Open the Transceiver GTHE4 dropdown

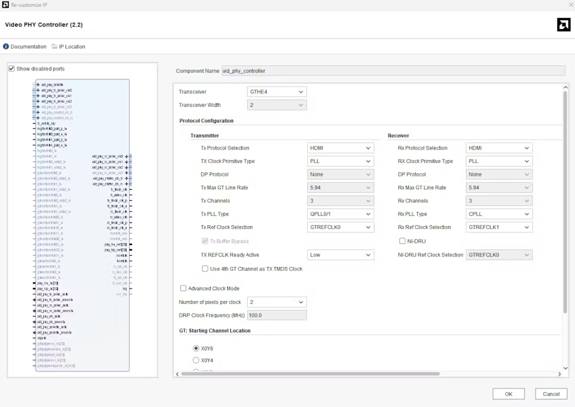277,92
